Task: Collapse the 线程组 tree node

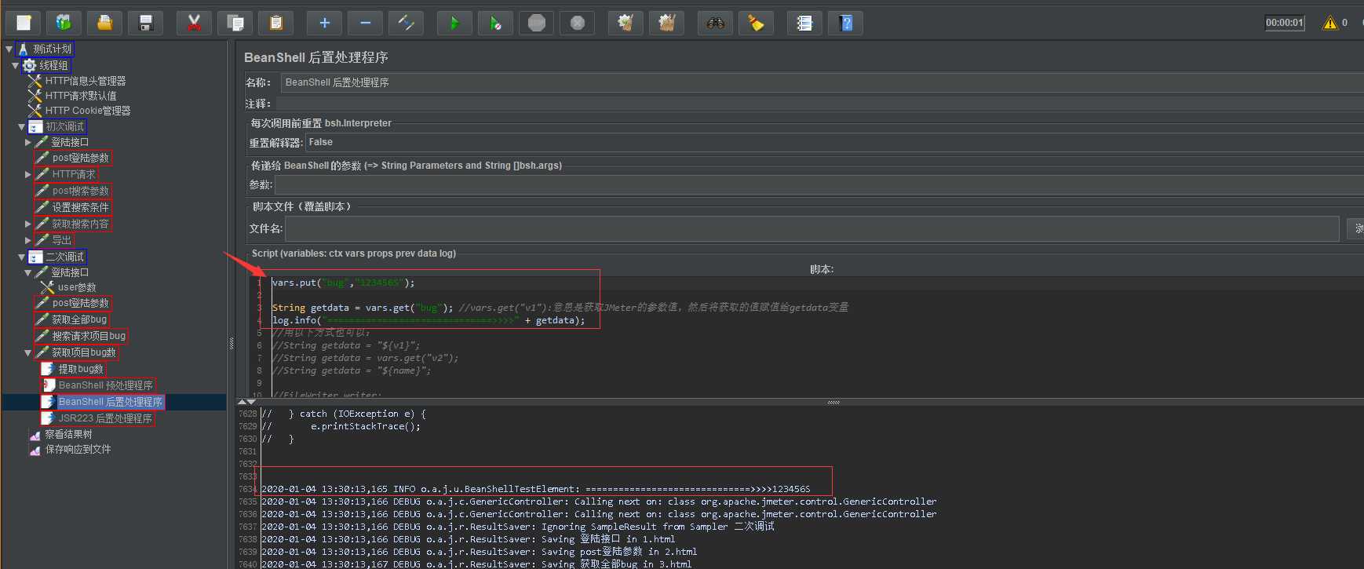Action: pyautogui.click(x=15, y=65)
